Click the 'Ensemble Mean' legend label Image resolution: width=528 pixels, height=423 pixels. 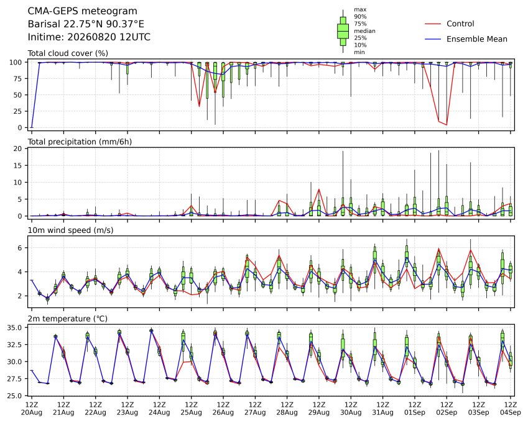click(x=477, y=39)
